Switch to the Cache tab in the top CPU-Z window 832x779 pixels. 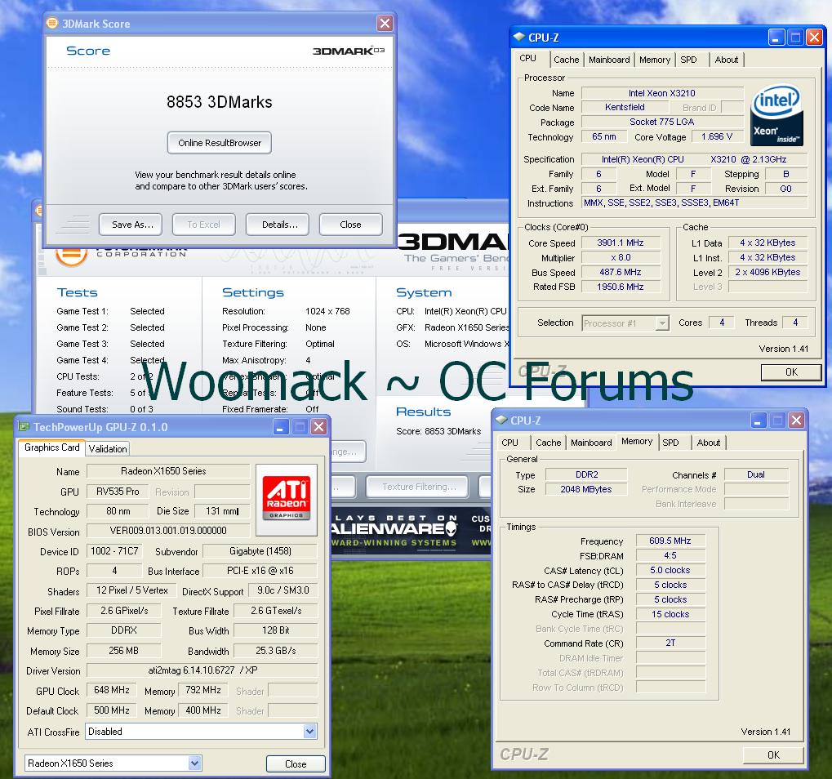(x=566, y=60)
